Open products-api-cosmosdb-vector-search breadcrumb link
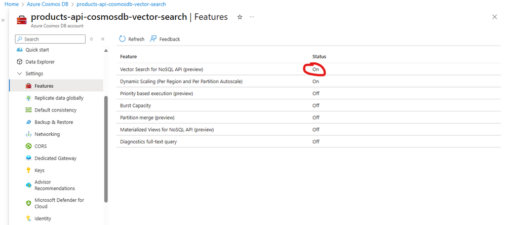 pos(122,5)
